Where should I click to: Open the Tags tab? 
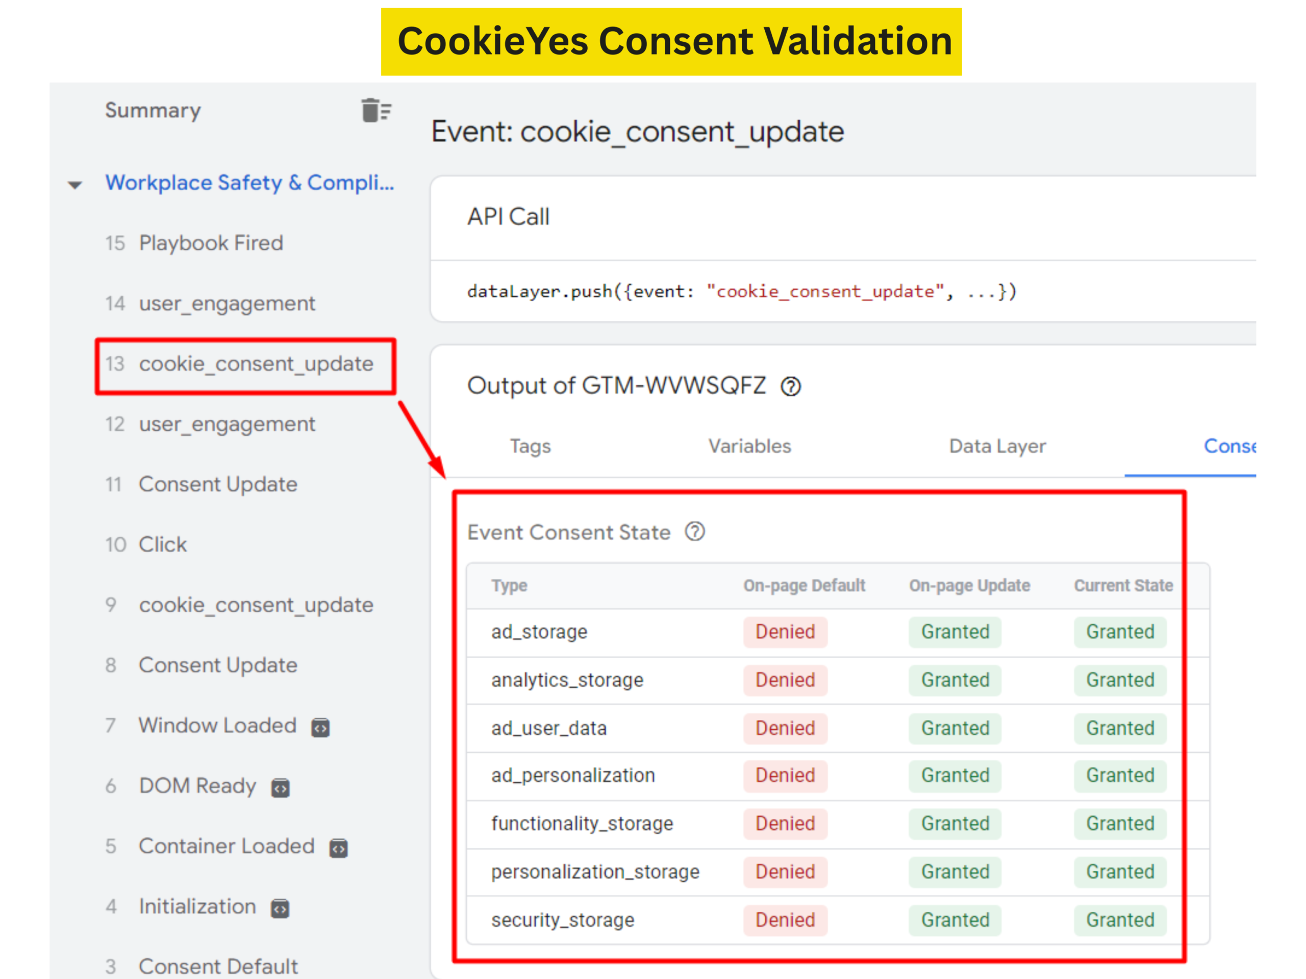pyautogui.click(x=530, y=446)
